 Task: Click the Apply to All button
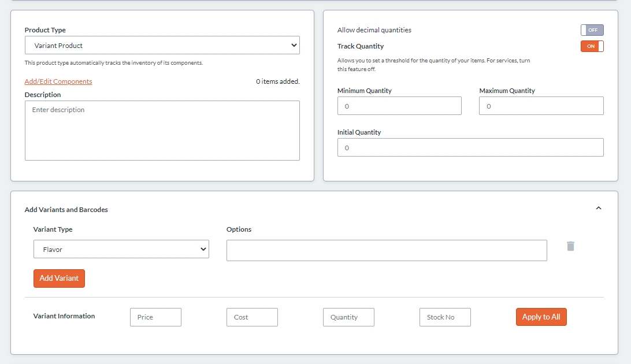541,317
